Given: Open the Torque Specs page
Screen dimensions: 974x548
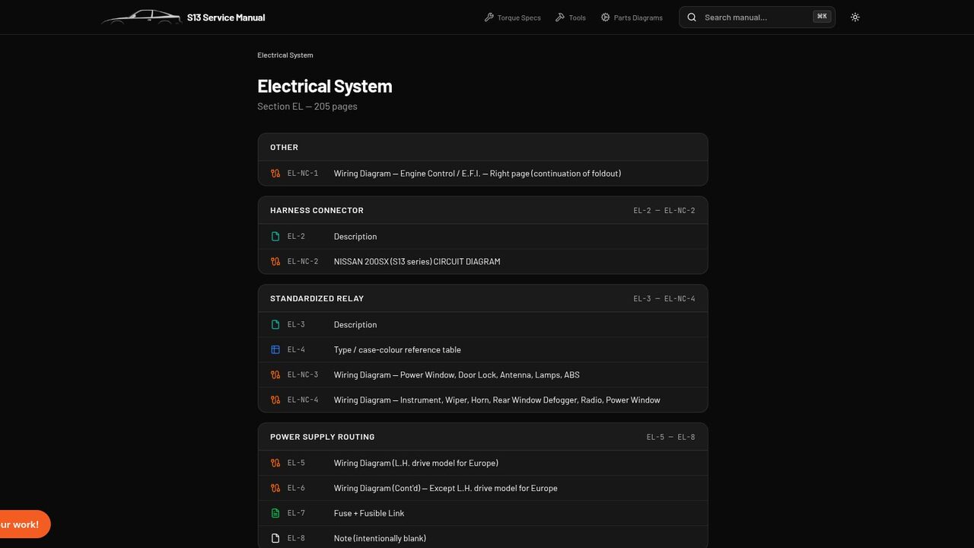Looking at the screenshot, I should tap(512, 18).
